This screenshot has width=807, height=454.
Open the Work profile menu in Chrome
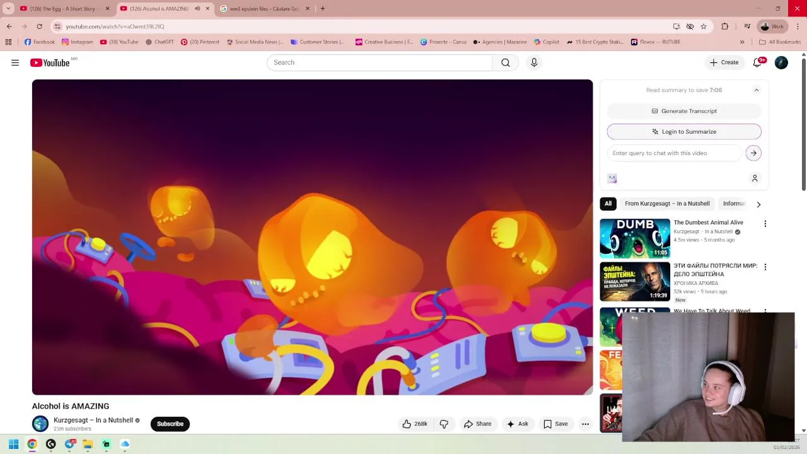pos(772,26)
